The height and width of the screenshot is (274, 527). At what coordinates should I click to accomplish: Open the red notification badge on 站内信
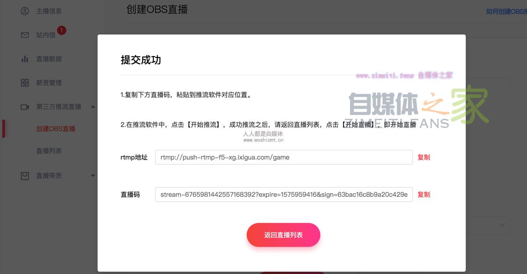61,30
